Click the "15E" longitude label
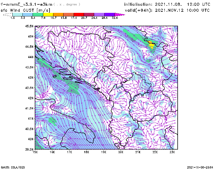This screenshot has height=169, width=219. click(x=35, y=152)
